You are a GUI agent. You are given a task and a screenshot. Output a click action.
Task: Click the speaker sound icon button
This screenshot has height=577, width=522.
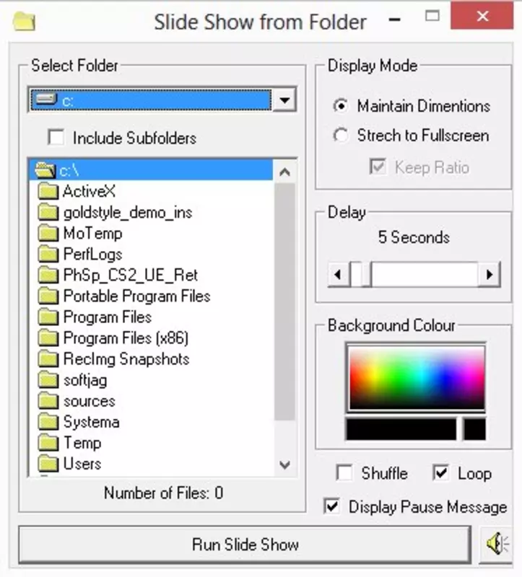point(497,545)
